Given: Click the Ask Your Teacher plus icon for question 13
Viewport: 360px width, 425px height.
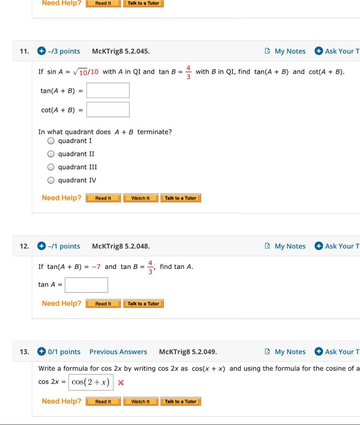Looking at the screenshot, I should 319,352.
